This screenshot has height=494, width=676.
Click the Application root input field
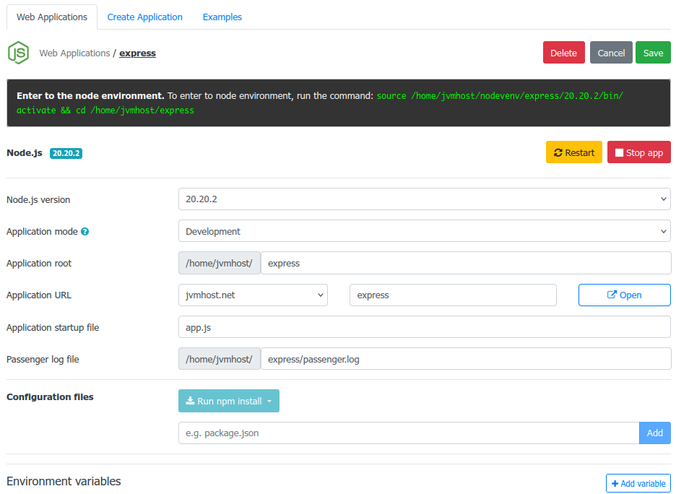(x=466, y=263)
